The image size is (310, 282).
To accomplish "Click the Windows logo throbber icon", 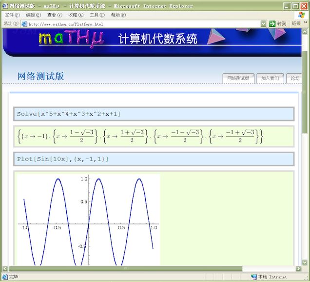I will [302, 15].
